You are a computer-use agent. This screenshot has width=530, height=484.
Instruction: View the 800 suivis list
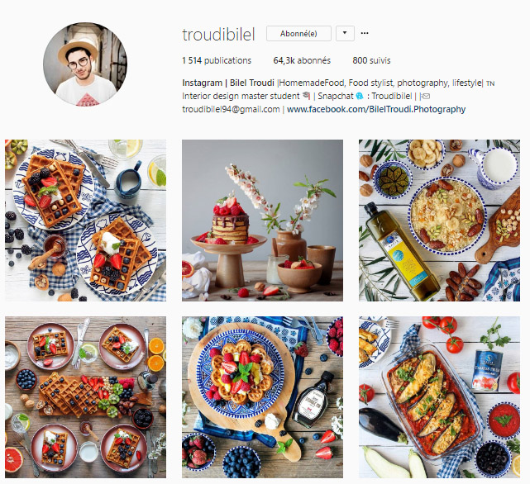(371, 60)
